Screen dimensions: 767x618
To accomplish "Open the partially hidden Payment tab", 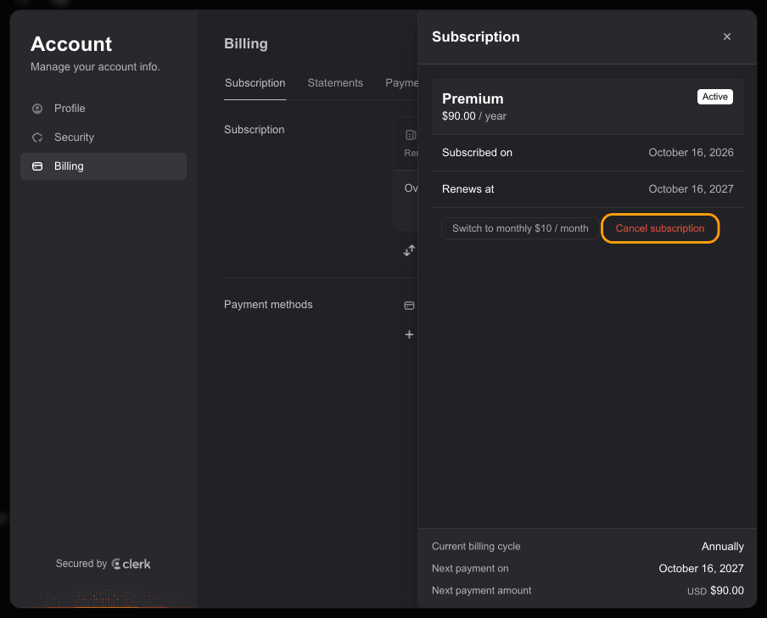I will pos(401,83).
